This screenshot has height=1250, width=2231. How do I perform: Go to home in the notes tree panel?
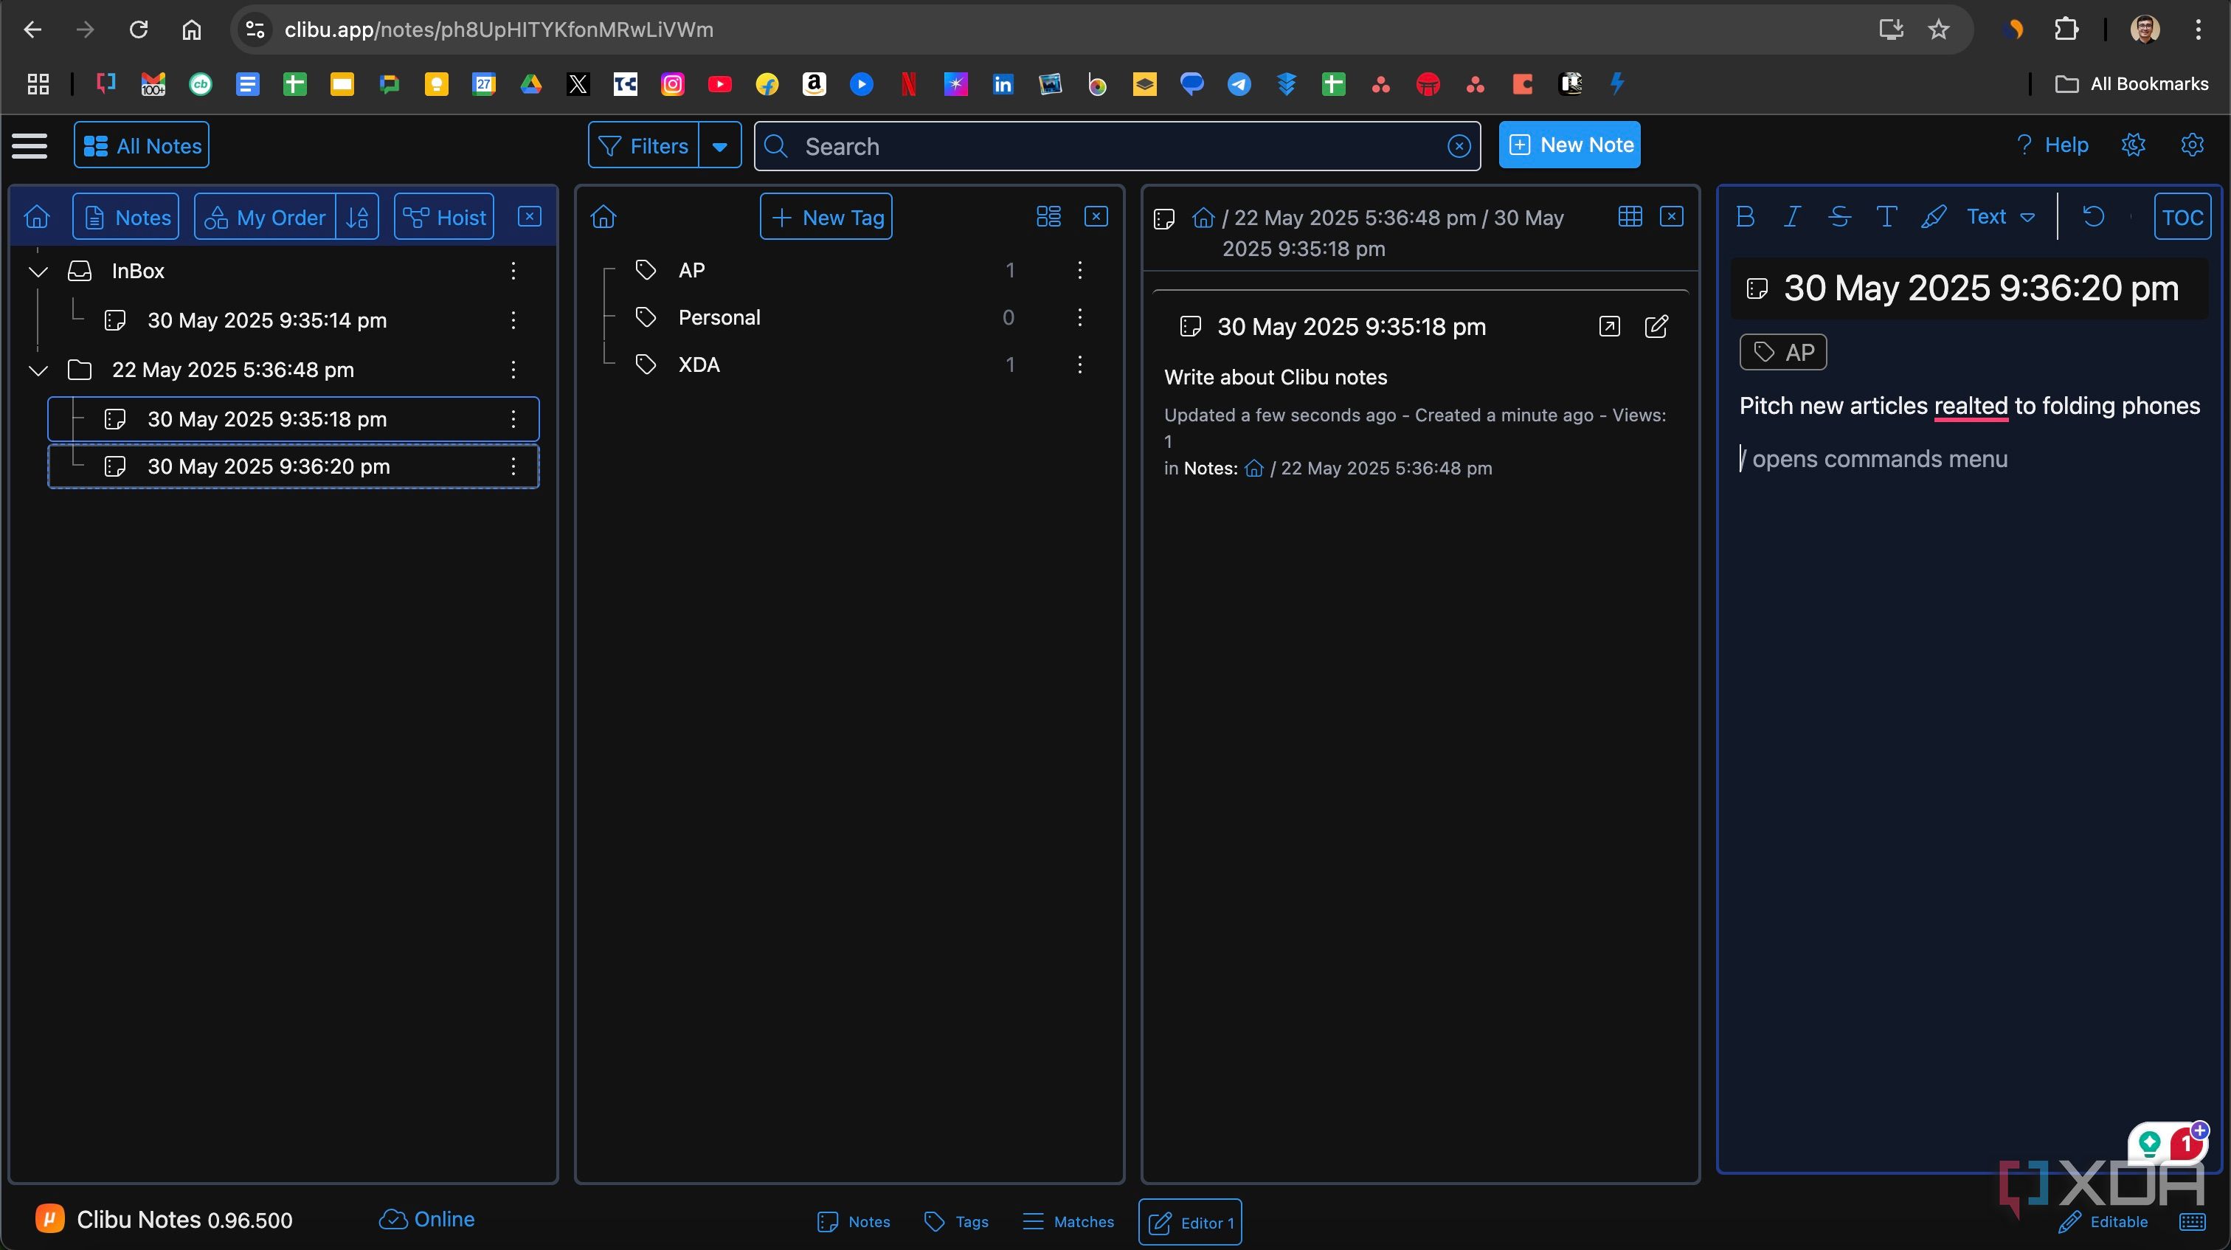tap(37, 216)
